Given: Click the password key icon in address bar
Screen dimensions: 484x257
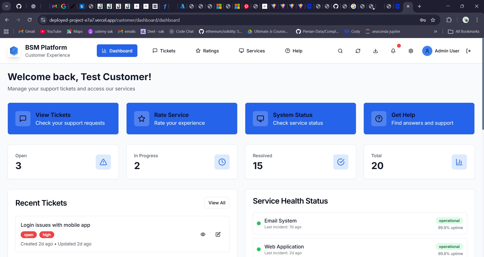Looking at the screenshot, I should (x=423, y=20).
